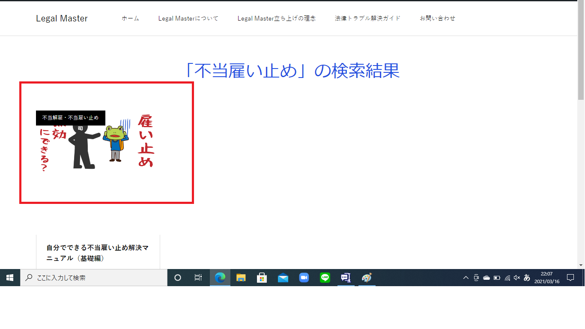Show hidden system tray icons
Viewport: 585px width, 329px height.
click(466, 278)
